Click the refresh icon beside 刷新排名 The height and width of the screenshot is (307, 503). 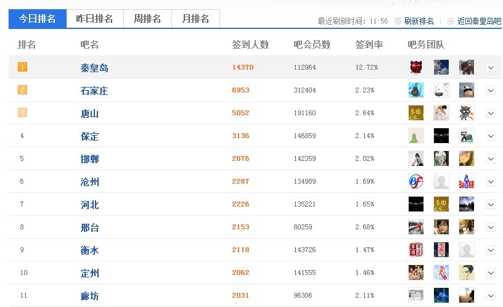pos(398,21)
